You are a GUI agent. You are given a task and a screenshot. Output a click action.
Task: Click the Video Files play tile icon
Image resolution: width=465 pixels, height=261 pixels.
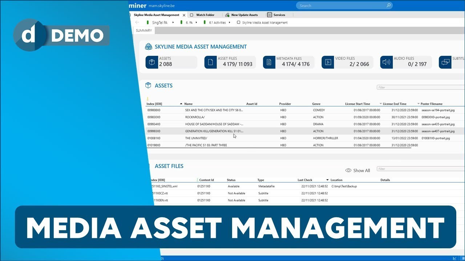(x=328, y=62)
